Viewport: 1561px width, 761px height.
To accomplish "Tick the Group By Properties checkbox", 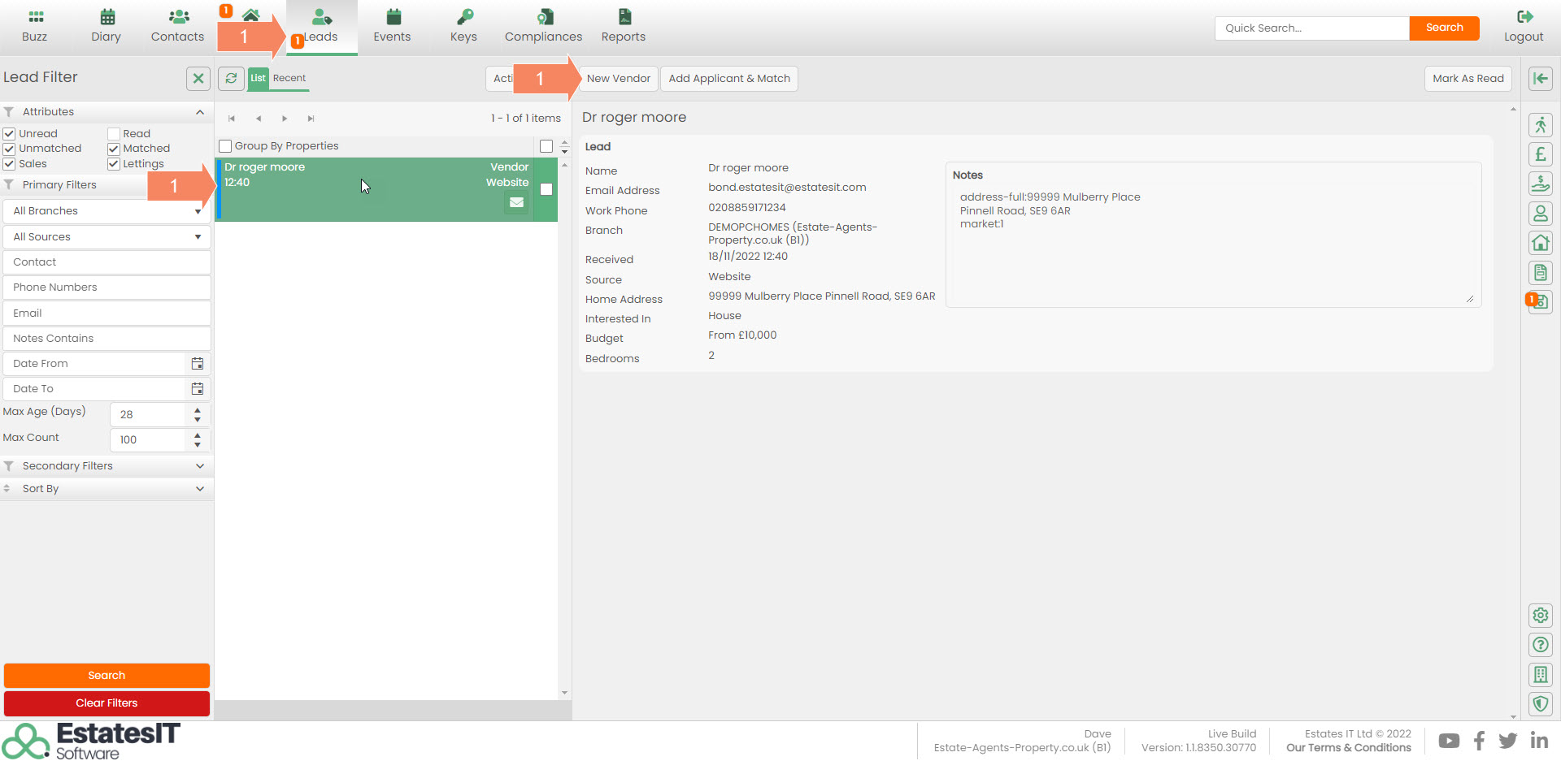I will click(225, 146).
